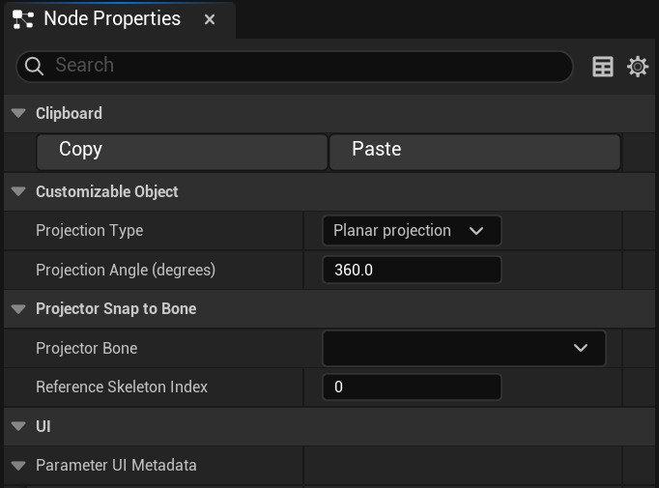Image resolution: width=659 pixels, height=488 pixels.
Task: Click the search magnifier icon
Action: tap(34, 66)
